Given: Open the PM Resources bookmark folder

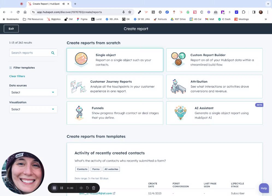Looking at the screenshot, I should point(33,19).
